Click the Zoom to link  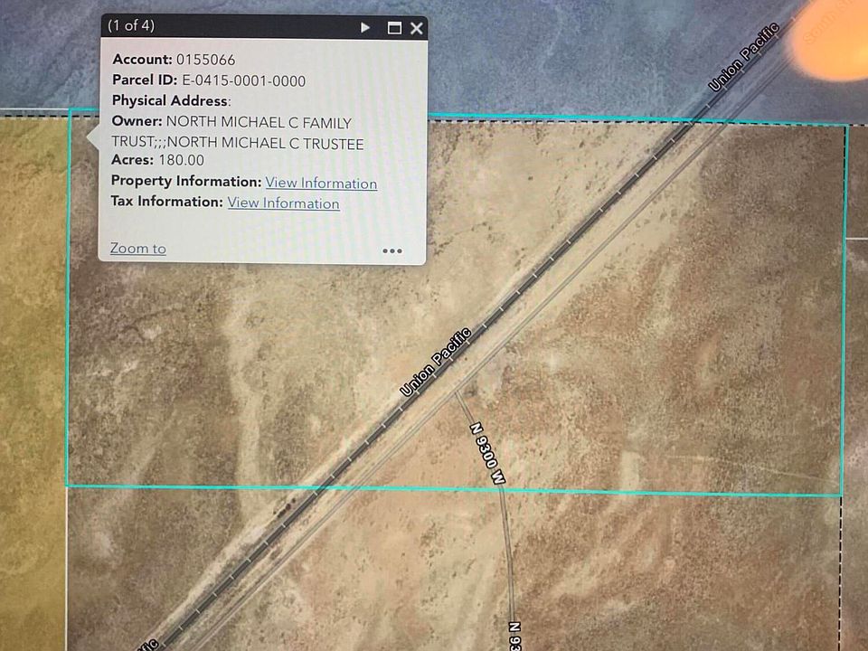click(x=137, y=248)
